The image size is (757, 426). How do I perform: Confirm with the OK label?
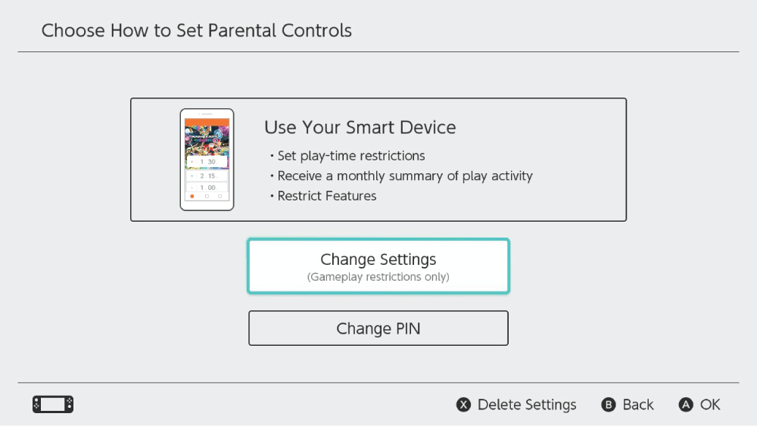(x=710, y=405)
